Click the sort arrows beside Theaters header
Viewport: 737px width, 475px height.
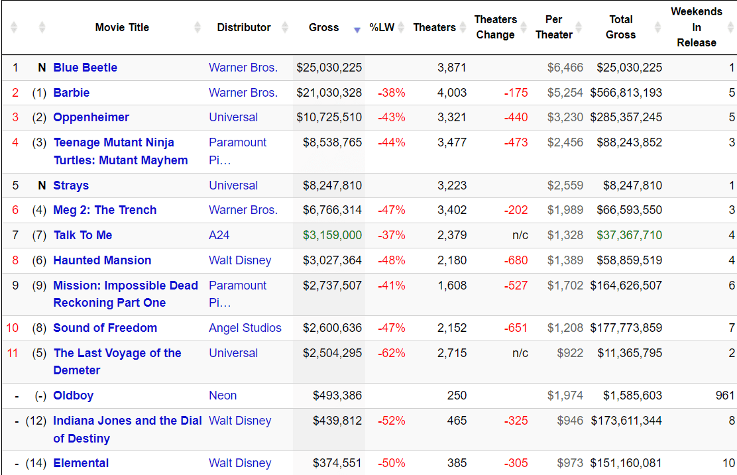coord(463,27)
